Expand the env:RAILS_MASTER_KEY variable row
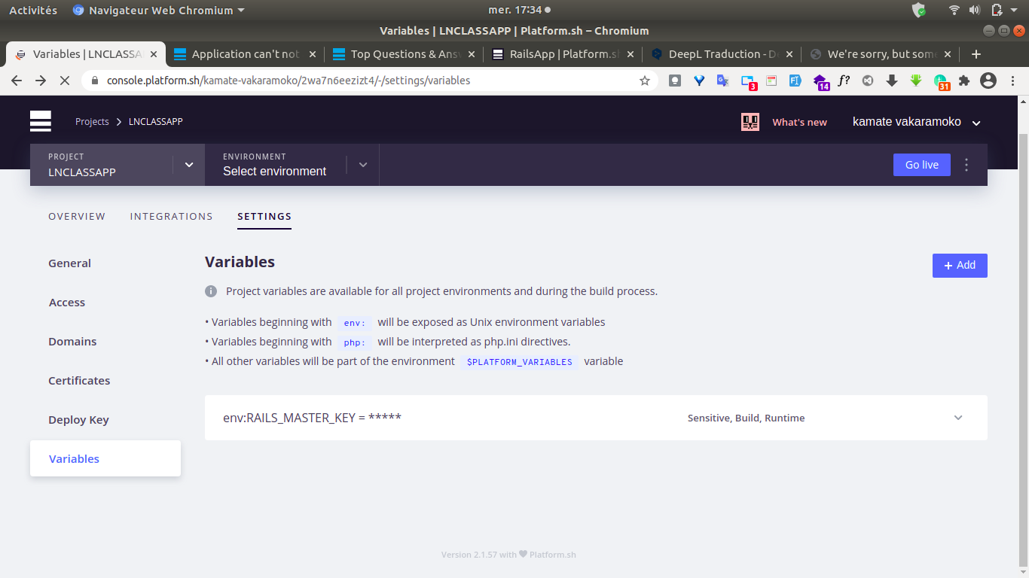Screen dimensions: 1029x578 click(957, 418)
